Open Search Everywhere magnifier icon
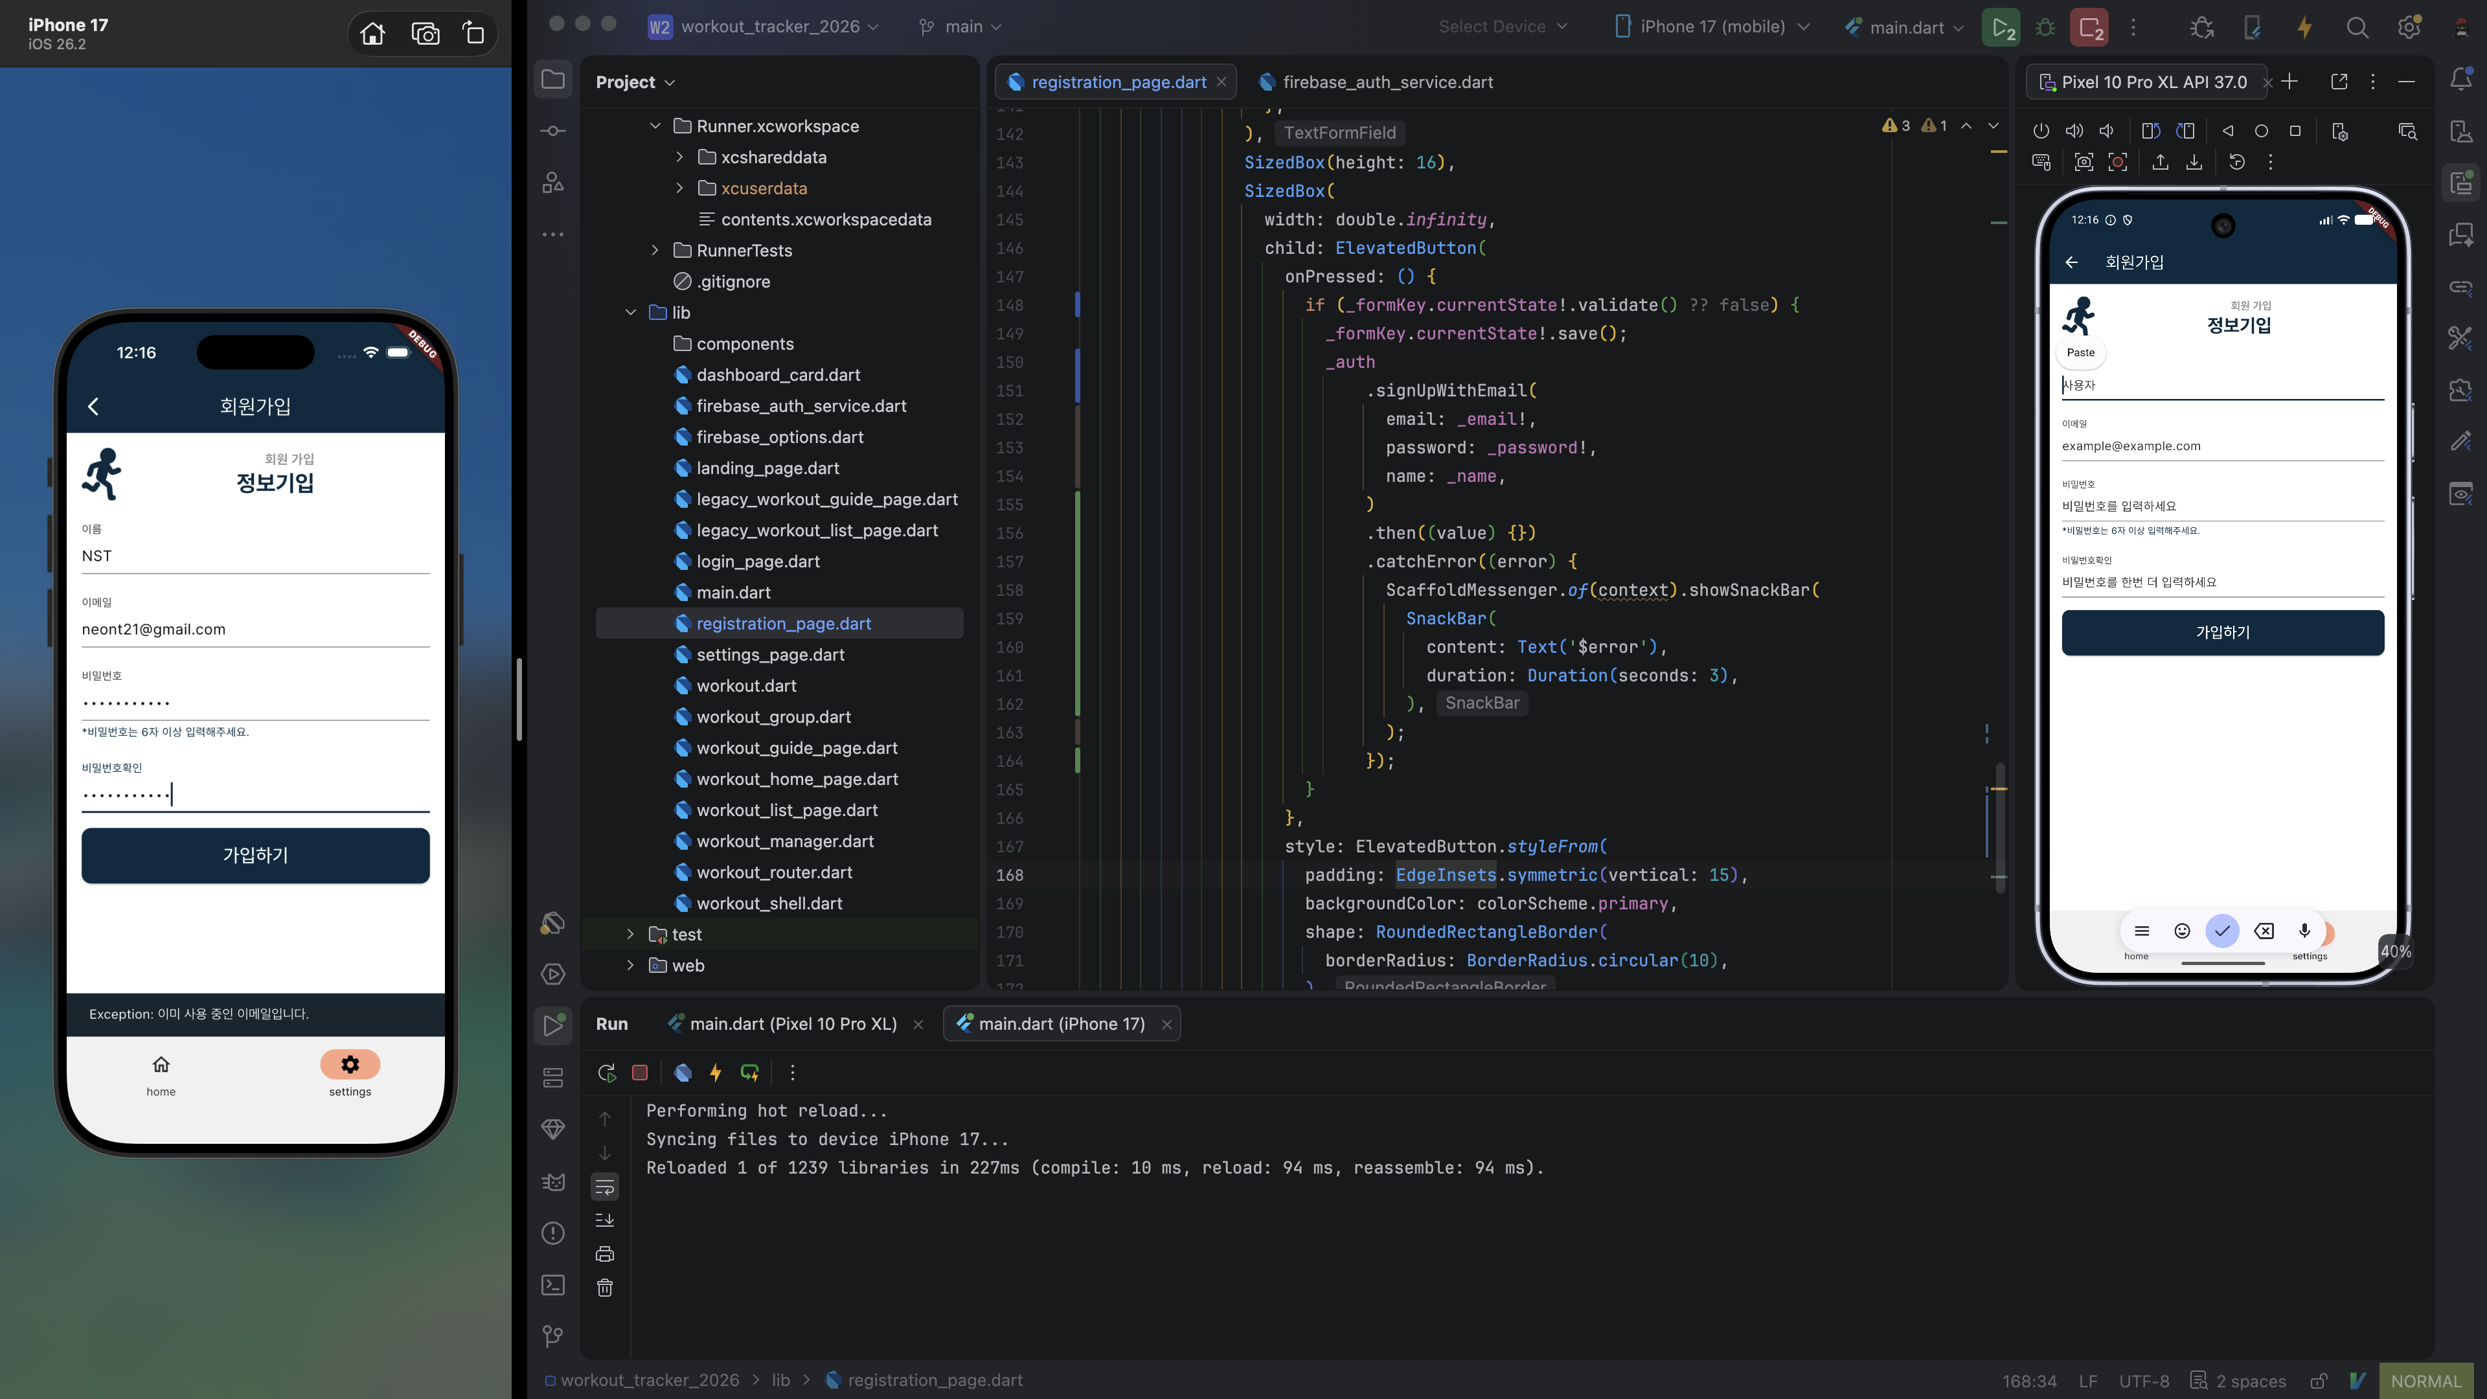The image size is (2487, 1399). click(2357, 27)
